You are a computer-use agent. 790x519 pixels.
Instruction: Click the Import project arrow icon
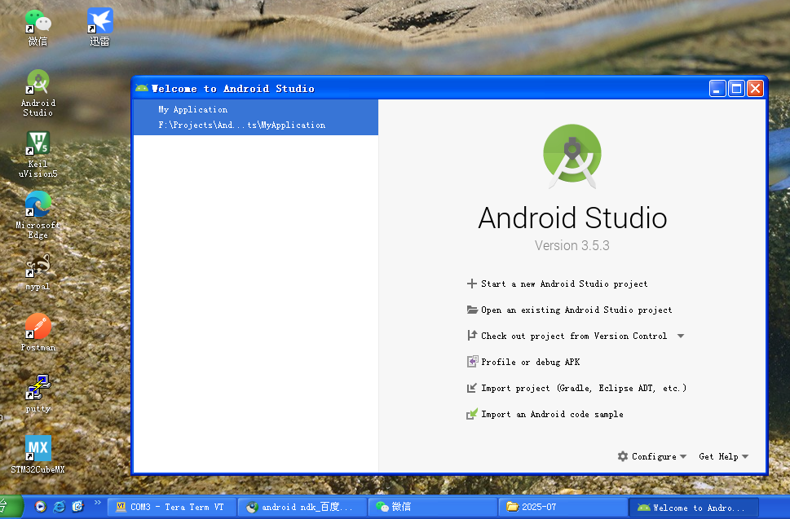click(471, 388)
